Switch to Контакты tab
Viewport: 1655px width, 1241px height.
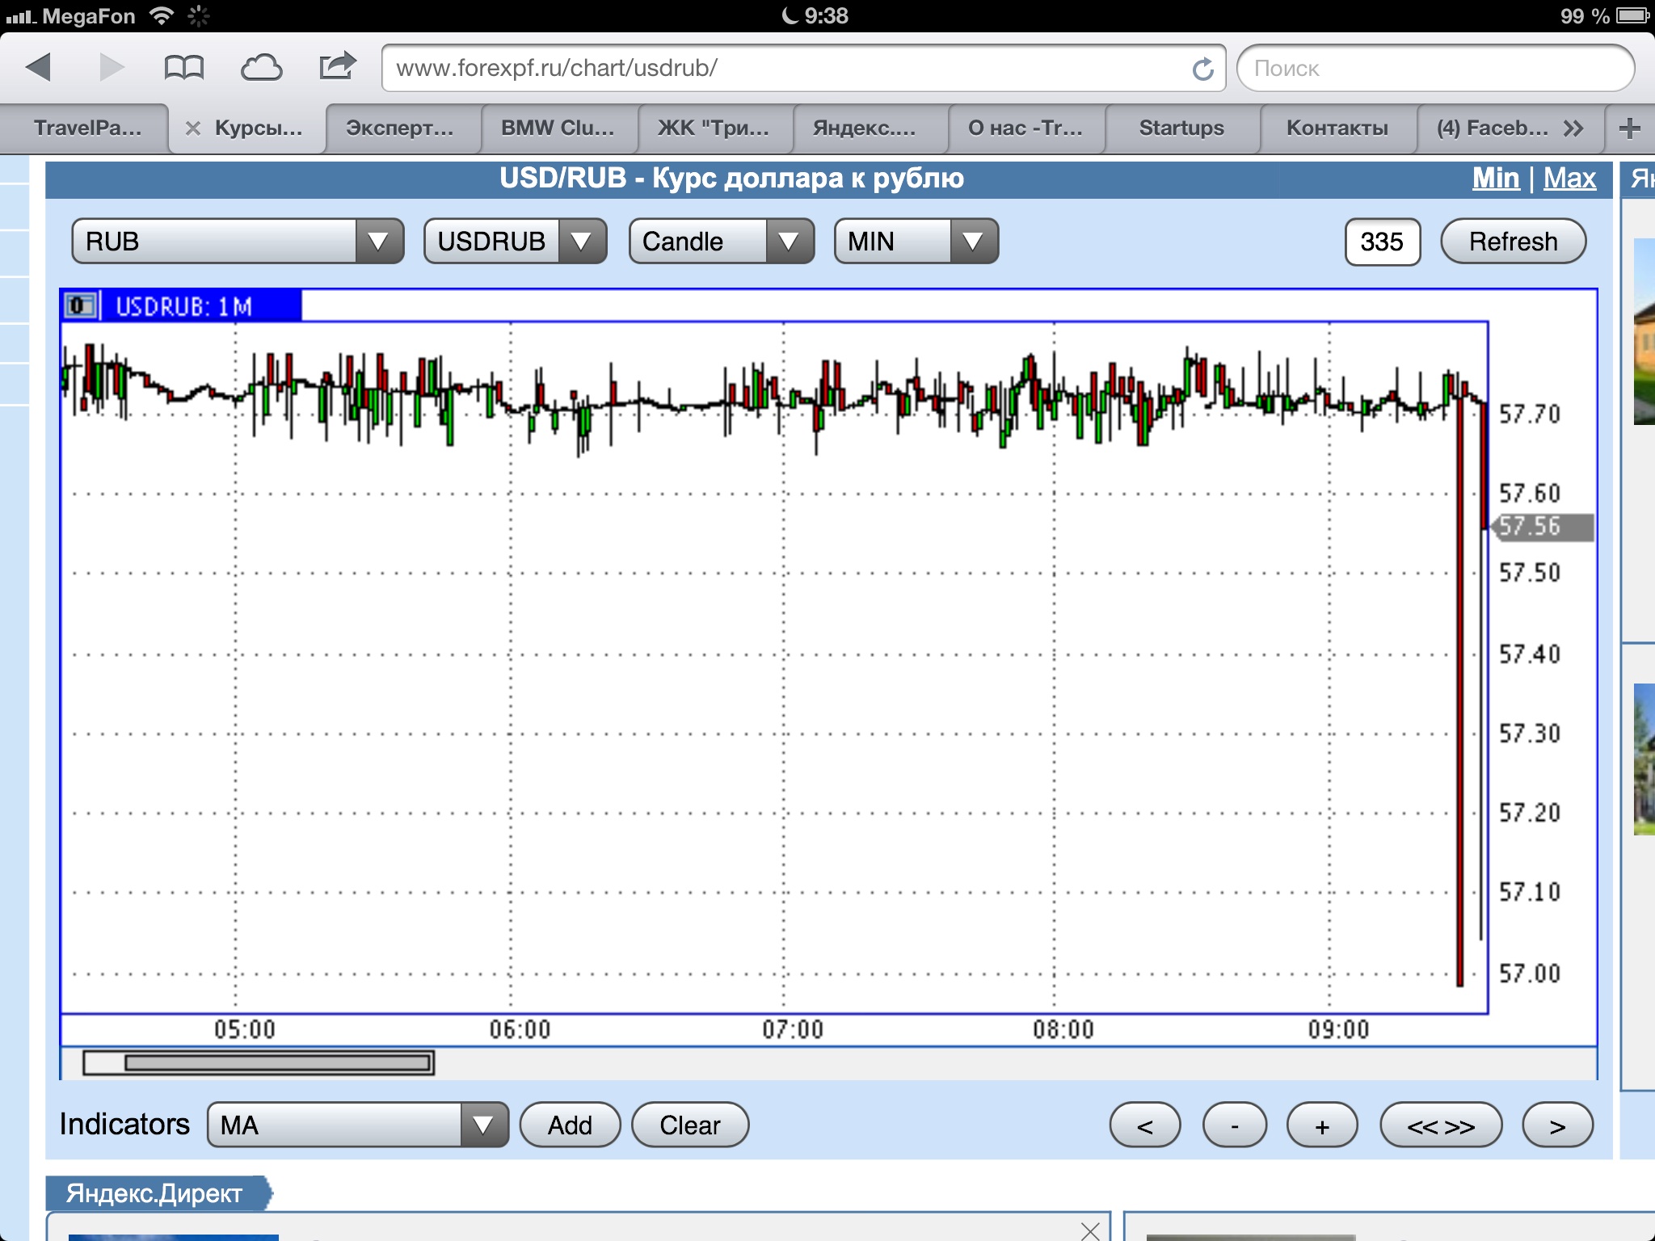coord(1337,128)
